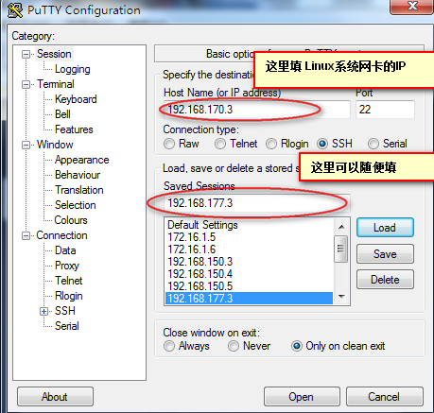Open the Keyboard settings category
434x413 pixels.
point(76,99)
